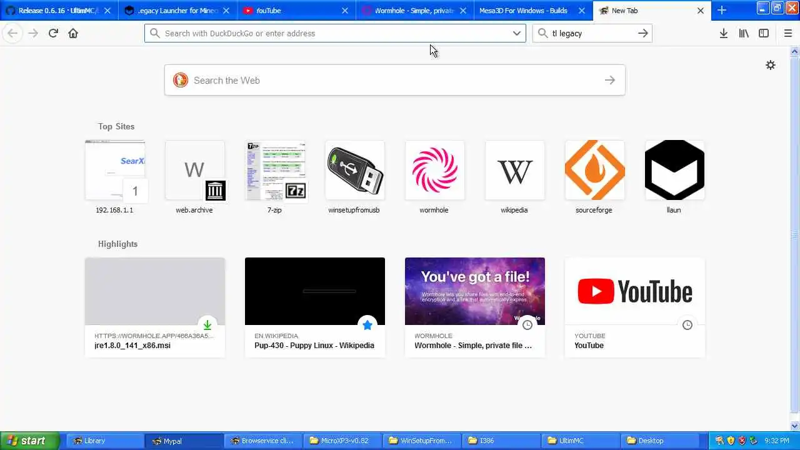Open the hamburger application menu

pyautogui.click(x=787, y=33)
